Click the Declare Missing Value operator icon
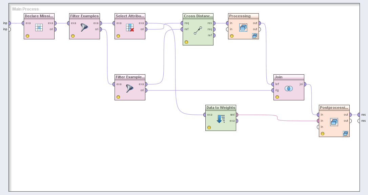Viewport: 368px width, 195px height. click(x=39, y=27)
